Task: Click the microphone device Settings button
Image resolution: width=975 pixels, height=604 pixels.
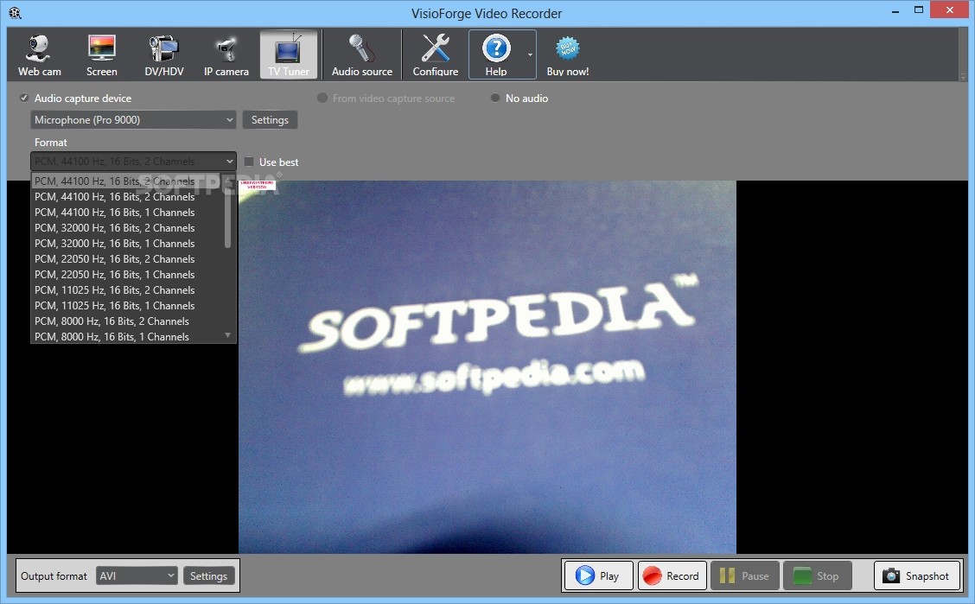Action: coord(270,120)
